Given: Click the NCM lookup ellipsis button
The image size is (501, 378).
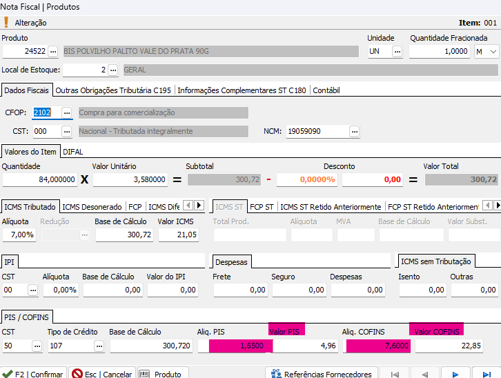Looking at the screenshot, I should pos(354,131).
